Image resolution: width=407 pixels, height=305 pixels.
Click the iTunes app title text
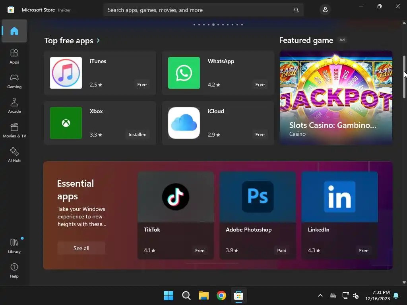click(98, 61)
